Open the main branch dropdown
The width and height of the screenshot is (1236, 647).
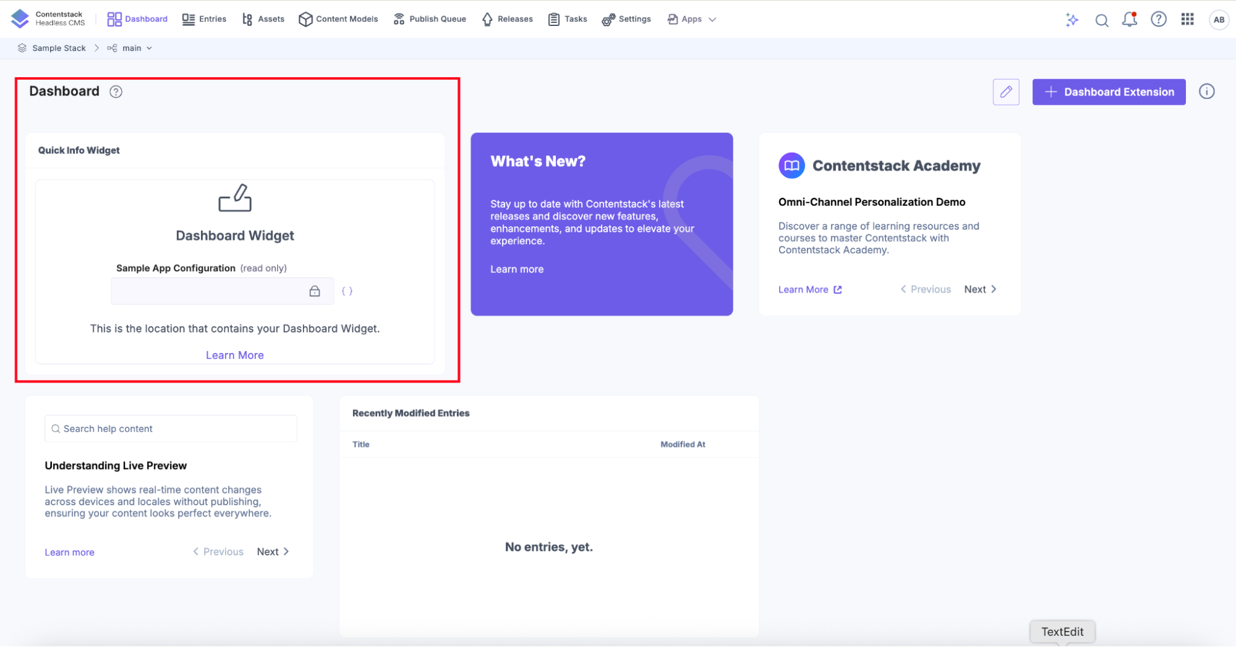(x=132, y=48)
